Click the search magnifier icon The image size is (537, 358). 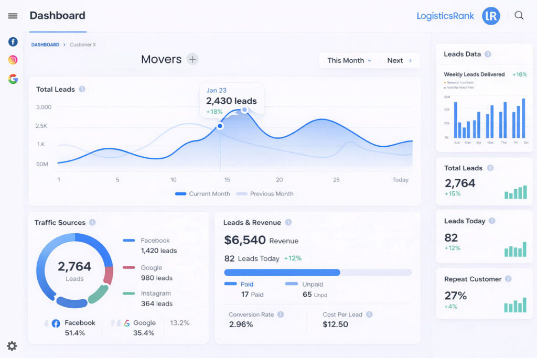tap(519, 15)
